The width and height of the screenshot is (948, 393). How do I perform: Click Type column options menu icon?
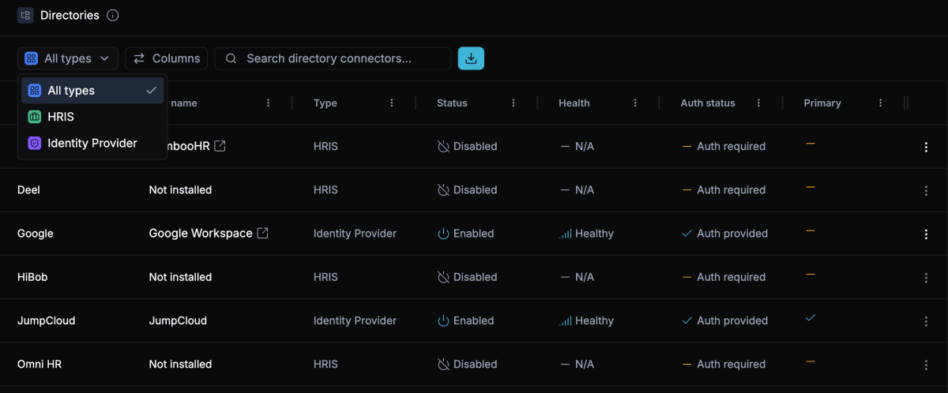[392, 103]
